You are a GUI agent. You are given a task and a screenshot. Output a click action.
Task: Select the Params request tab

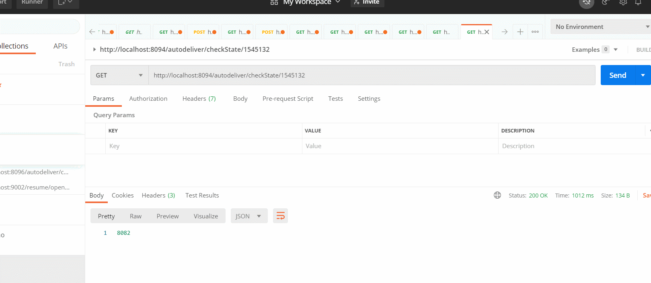click(x=103, y=99)
